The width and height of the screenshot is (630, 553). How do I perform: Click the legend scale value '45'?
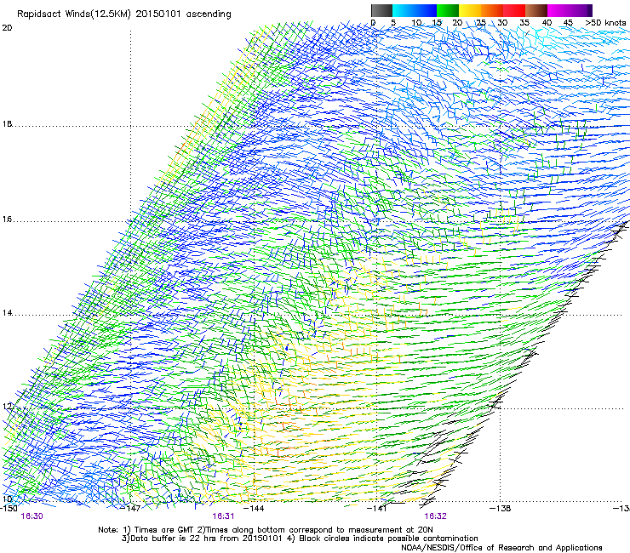(x=568, y=22)
